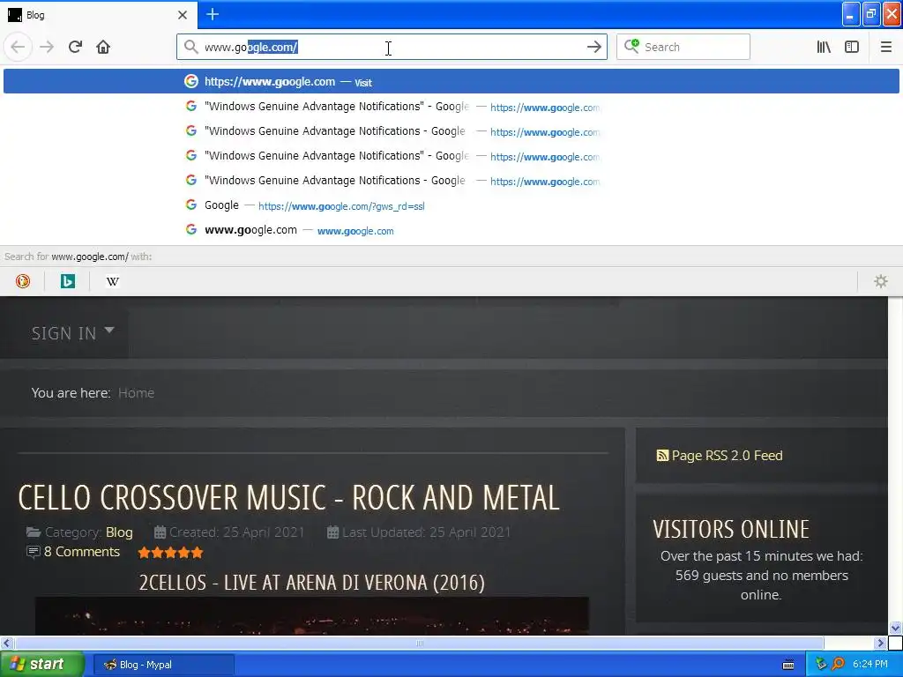The image size is (903, 677).
Task: Open the Page RSS 2.0 Feed link
Action: (720, 456)
